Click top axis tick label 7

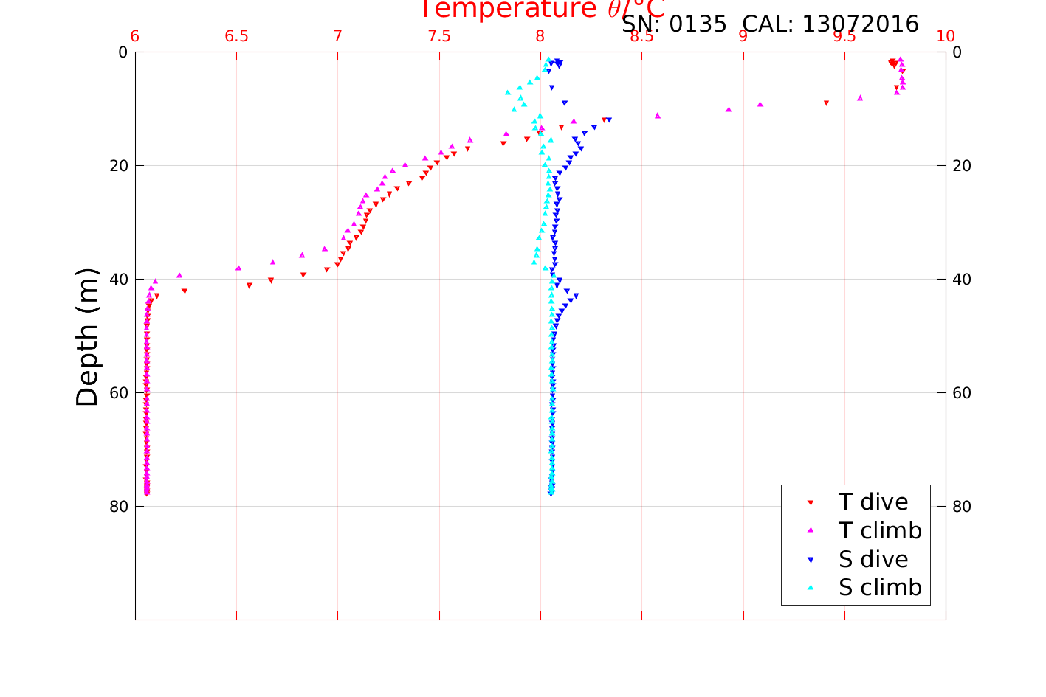(338, 37)
